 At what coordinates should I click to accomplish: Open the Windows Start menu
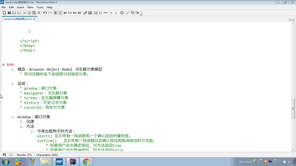click(x=6, y=162)
